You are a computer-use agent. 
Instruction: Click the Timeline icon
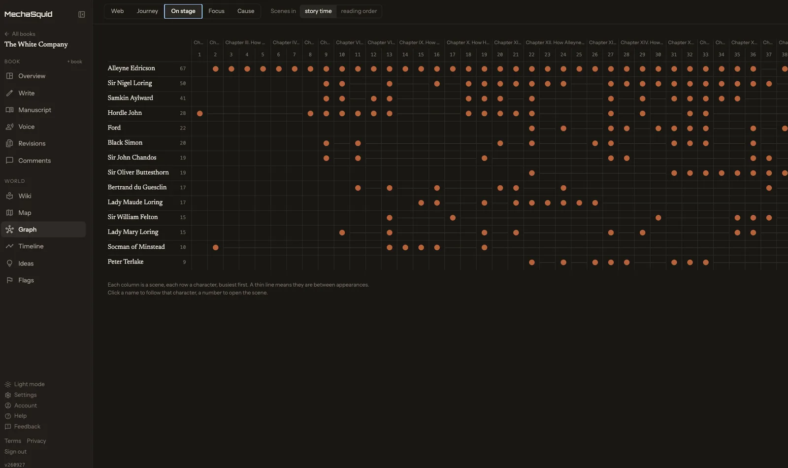pyautogui.click(x=9, y=246)
